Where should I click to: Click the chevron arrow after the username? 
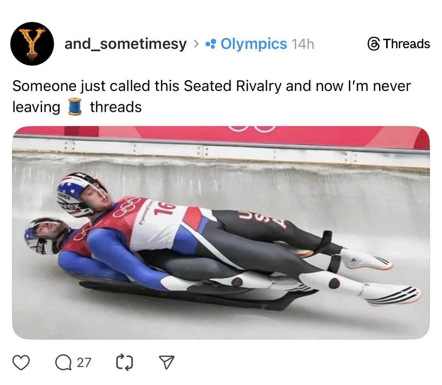point(196,44)
